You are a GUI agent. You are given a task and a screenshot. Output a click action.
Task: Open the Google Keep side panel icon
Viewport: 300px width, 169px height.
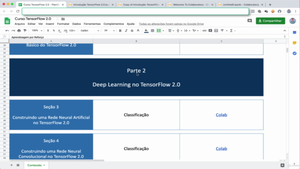coord(294,43)
